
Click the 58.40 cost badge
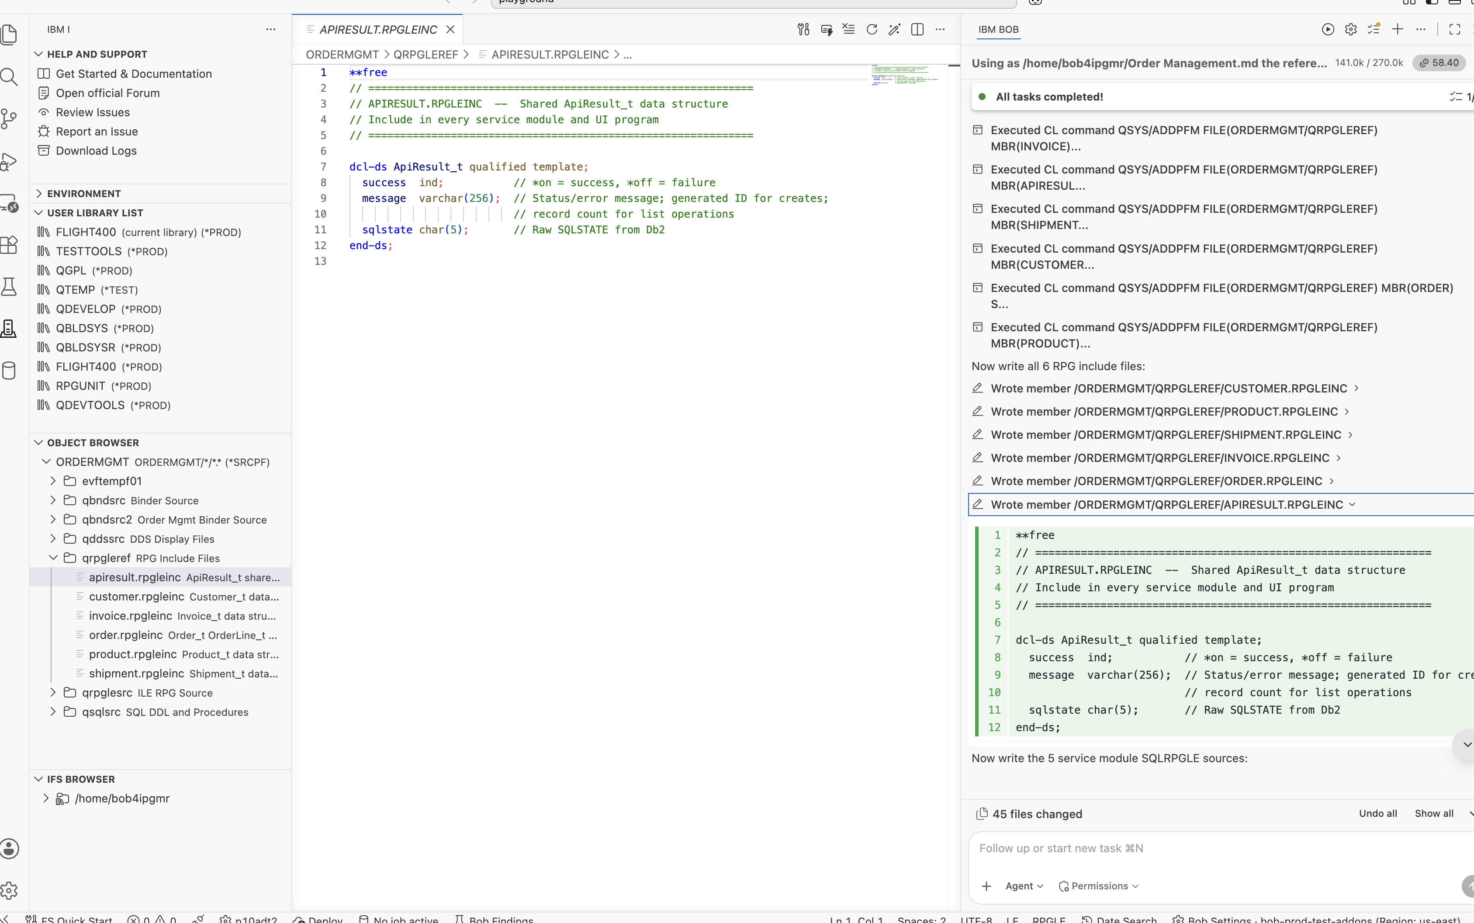click(x=1439, y=63)
